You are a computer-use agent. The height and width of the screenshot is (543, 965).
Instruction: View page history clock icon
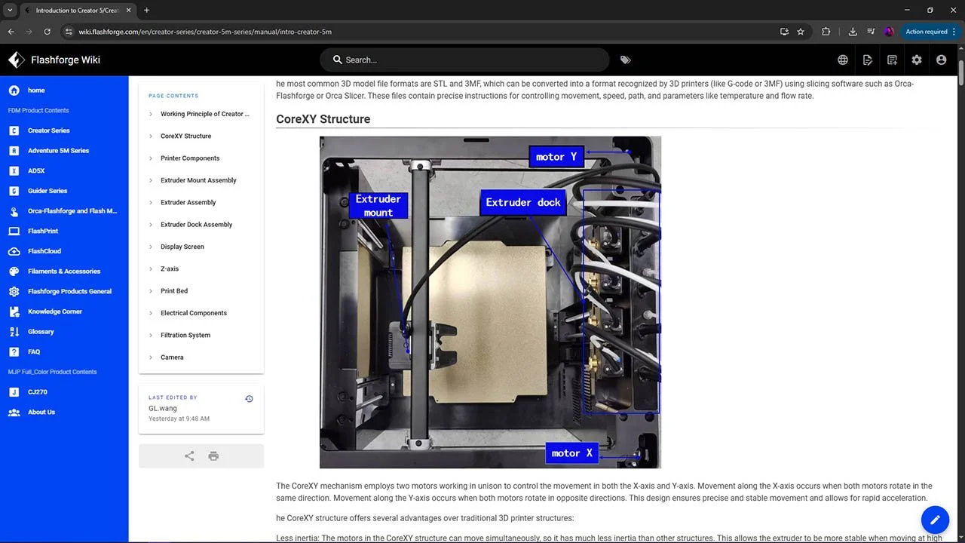[249, 399]
